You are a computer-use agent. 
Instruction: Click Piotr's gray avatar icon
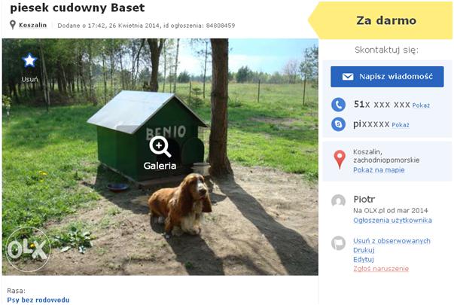[338, 201]
